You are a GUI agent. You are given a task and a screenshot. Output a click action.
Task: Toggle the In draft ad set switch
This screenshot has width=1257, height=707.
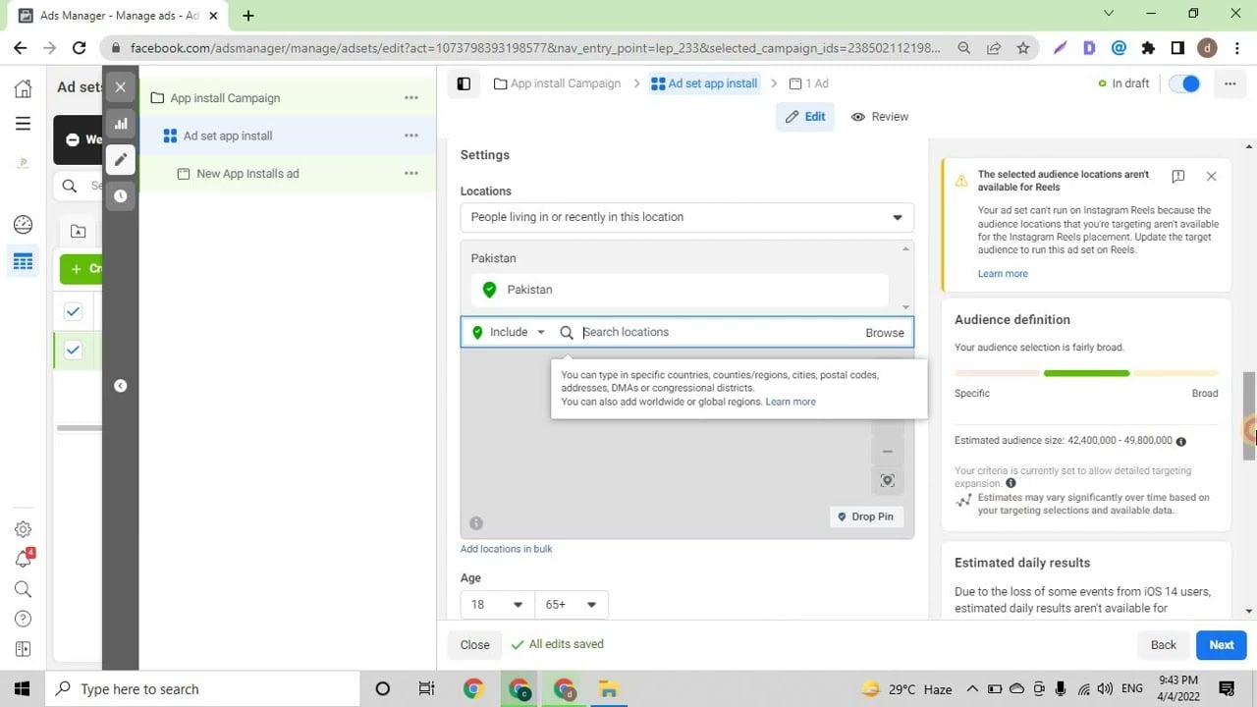[x=1185, y=83]
